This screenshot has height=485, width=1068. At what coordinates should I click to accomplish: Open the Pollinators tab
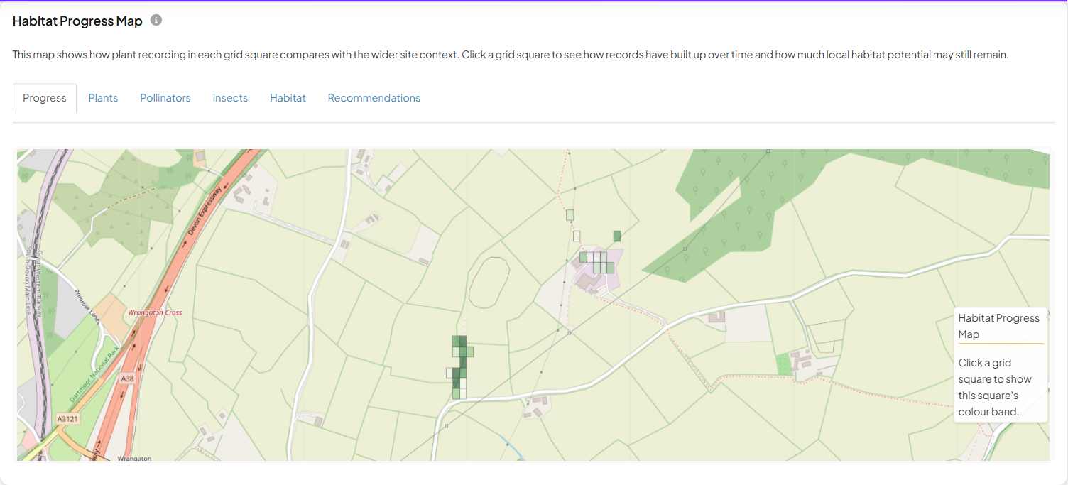[x=165, y=98]
